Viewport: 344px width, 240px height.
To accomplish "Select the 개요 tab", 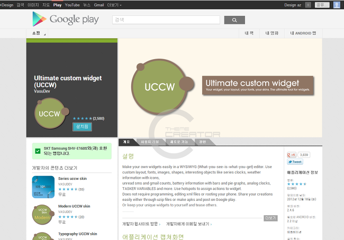I will (x=126, y=142).
